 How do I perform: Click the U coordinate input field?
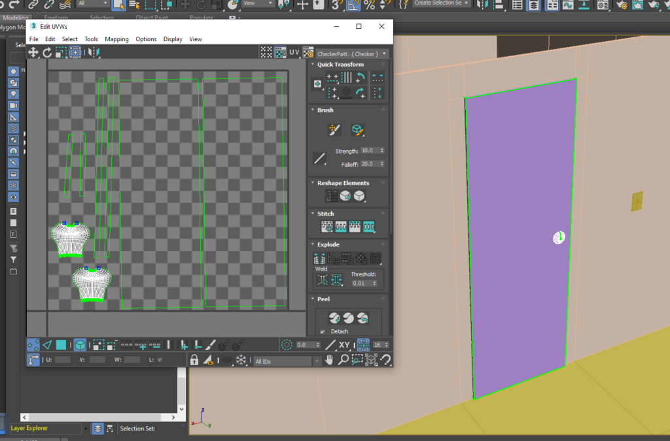pyautogui.click(x=62, y=359)
